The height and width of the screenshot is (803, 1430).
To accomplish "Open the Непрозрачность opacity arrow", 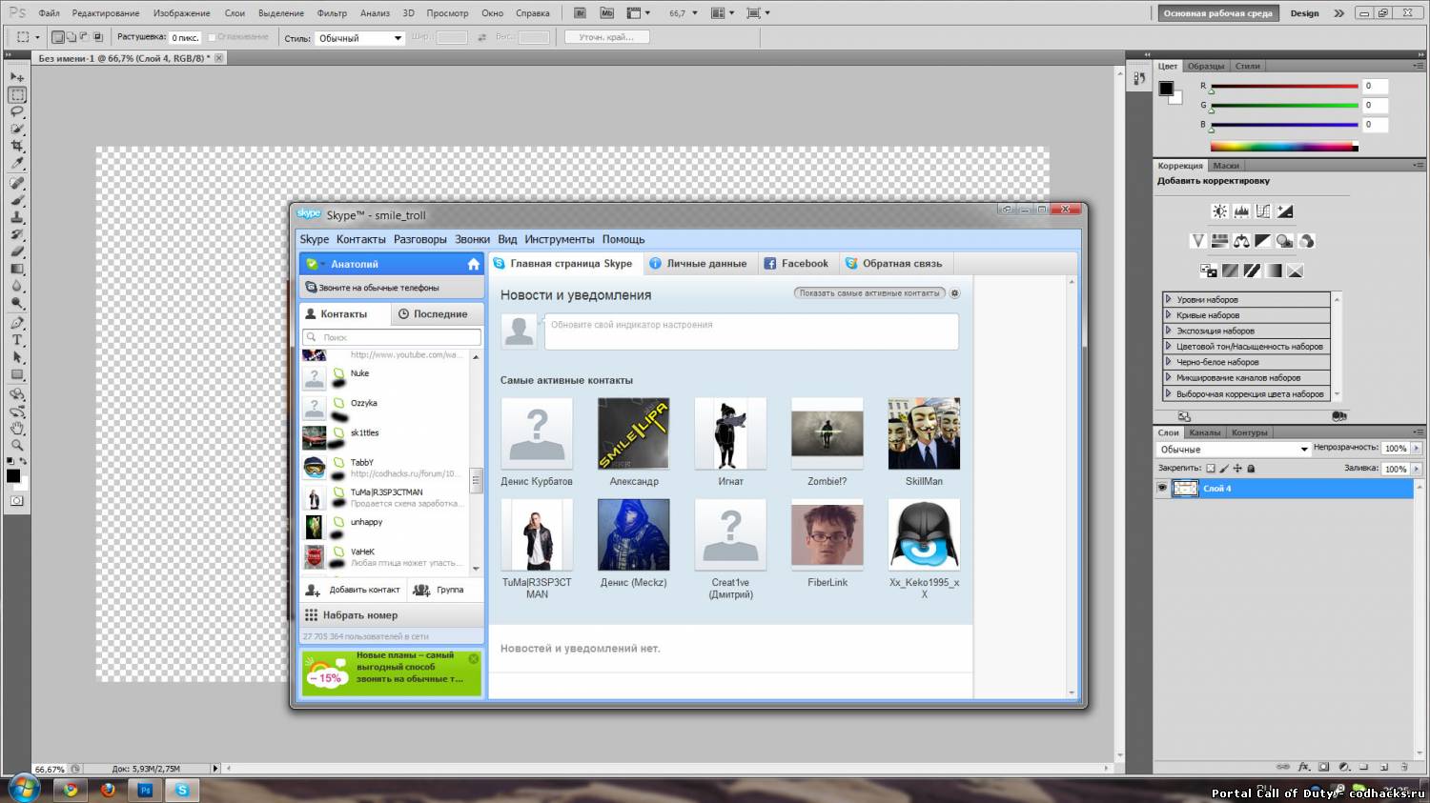I will click(1417, 448).
